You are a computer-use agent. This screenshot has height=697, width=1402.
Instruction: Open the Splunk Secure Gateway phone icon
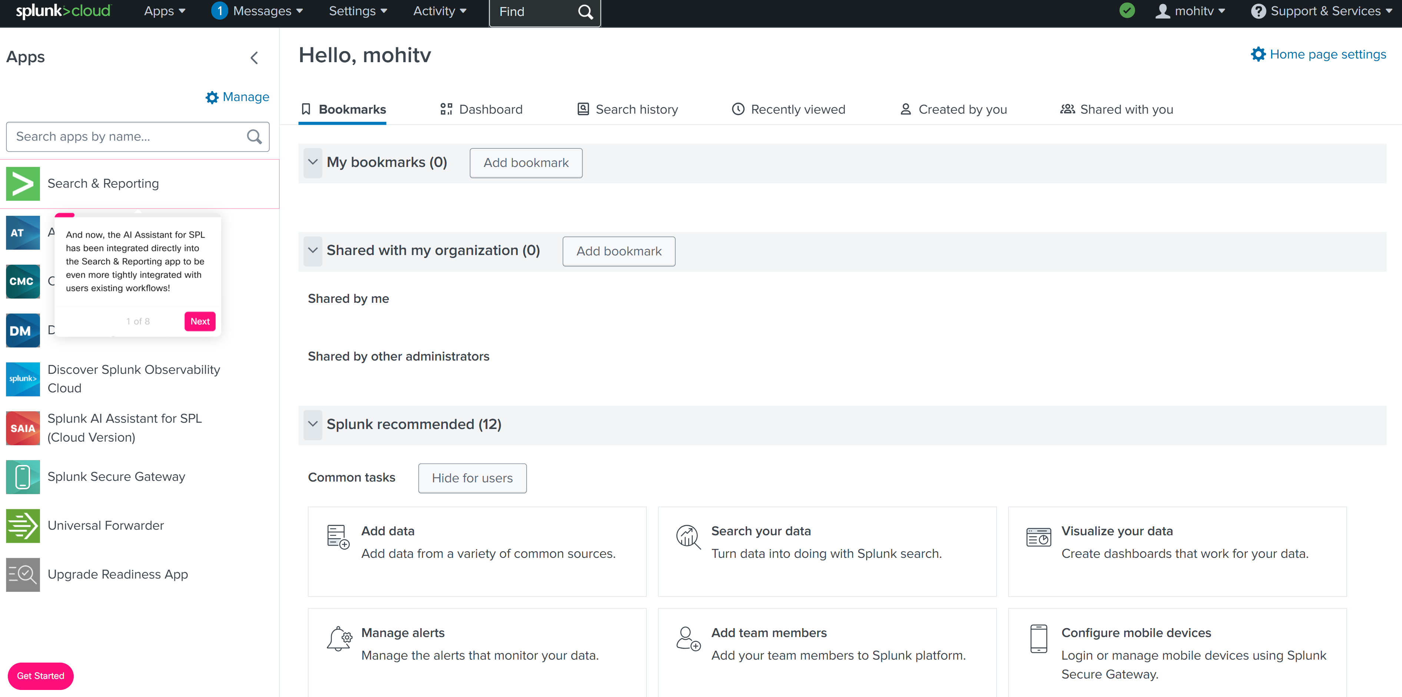coord(23,477)
